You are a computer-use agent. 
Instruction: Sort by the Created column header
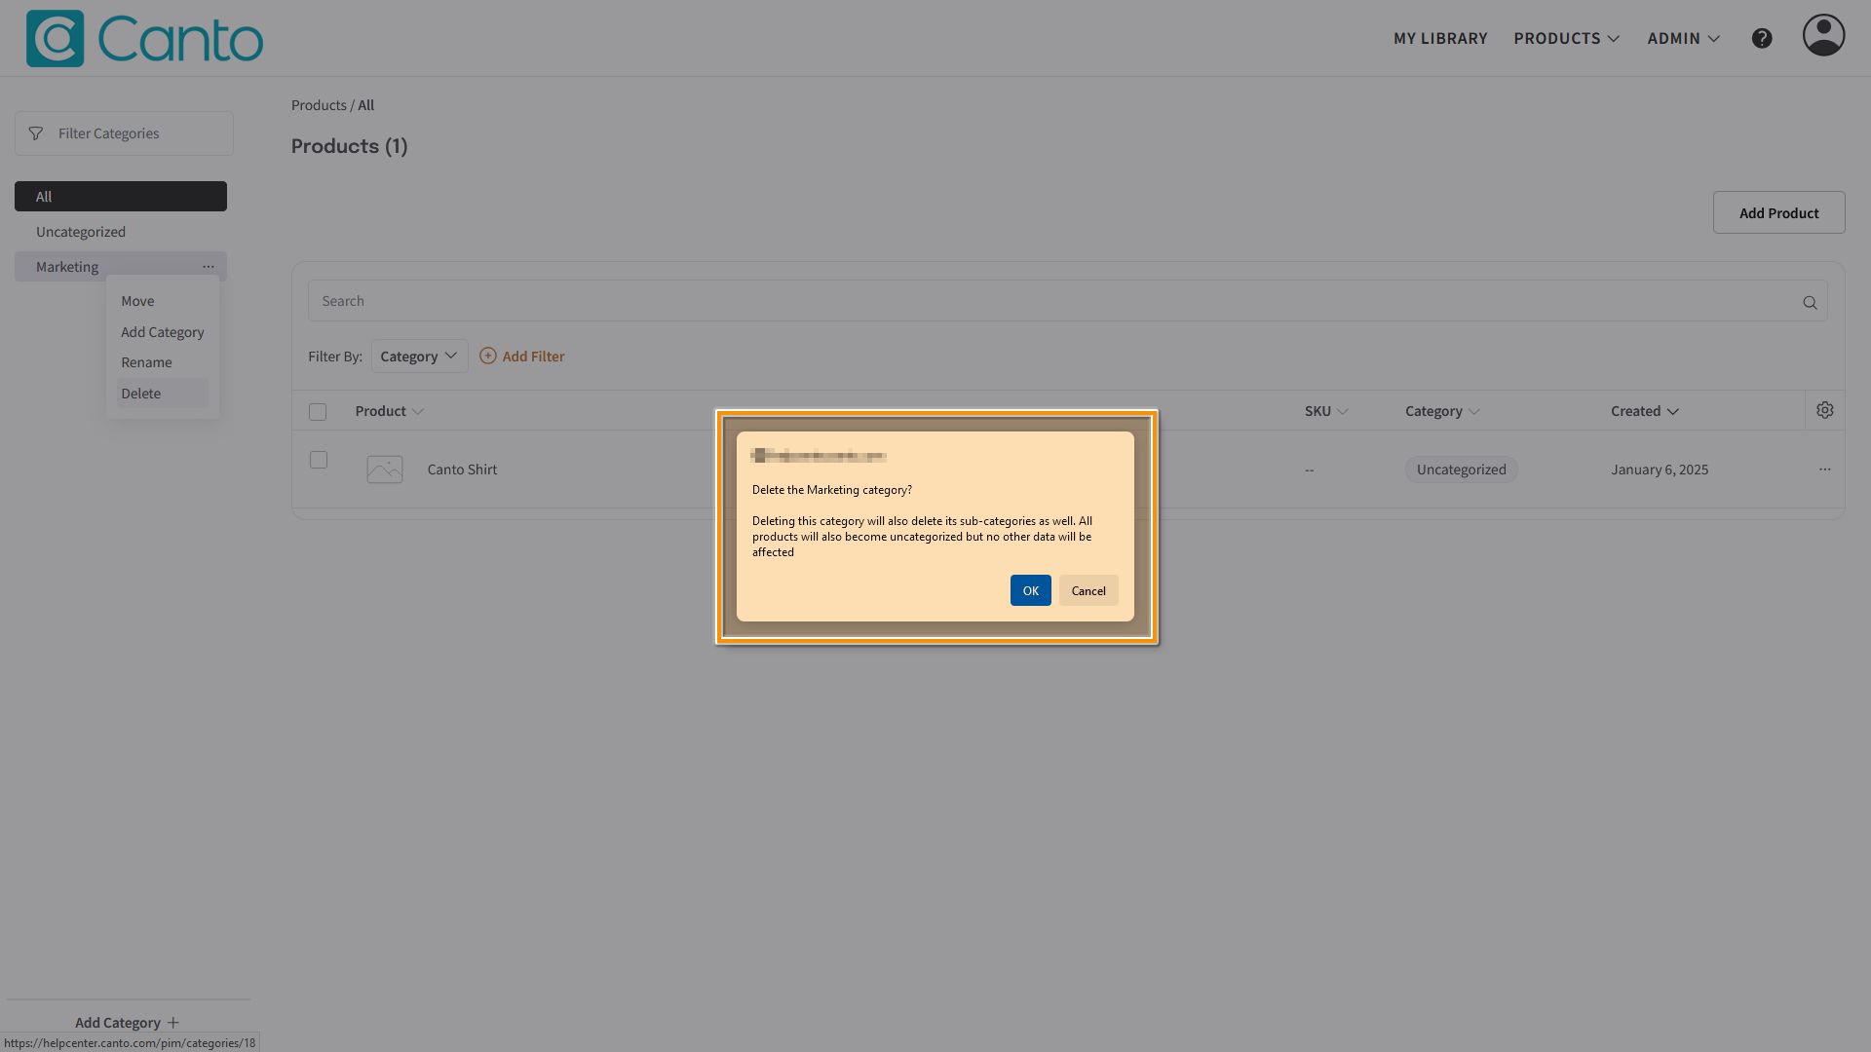[x=1645, y=411]
